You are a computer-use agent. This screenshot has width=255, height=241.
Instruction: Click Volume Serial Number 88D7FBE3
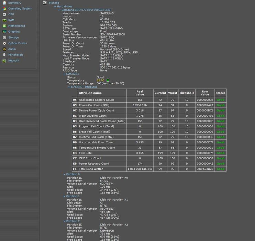coord(107,209)
